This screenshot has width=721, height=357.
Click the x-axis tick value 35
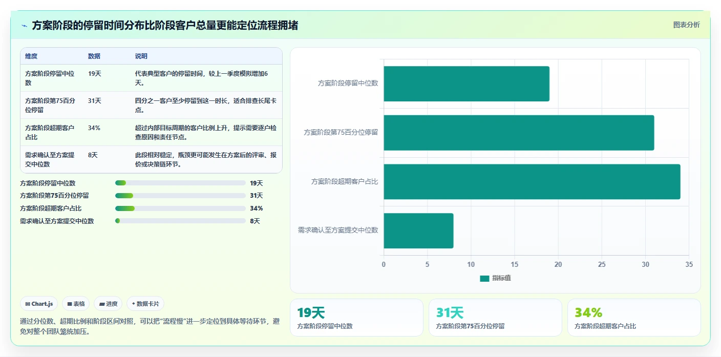(689, 265)
